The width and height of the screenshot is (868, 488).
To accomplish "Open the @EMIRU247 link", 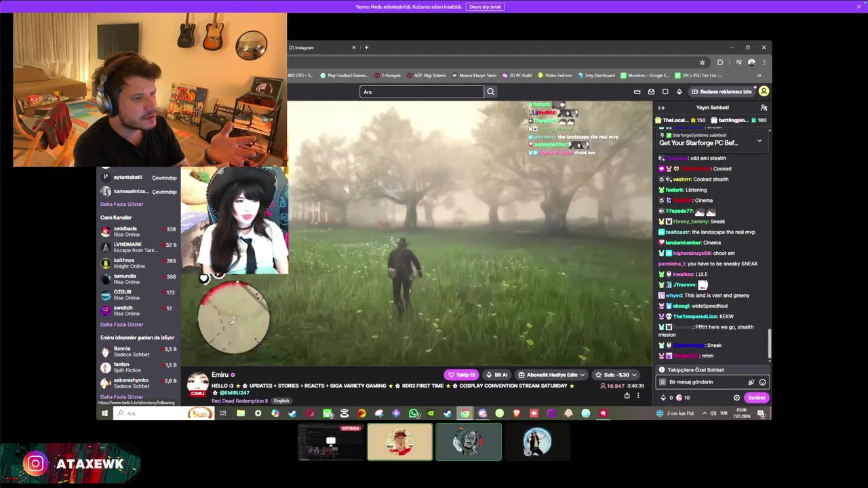I will (234, 393).
